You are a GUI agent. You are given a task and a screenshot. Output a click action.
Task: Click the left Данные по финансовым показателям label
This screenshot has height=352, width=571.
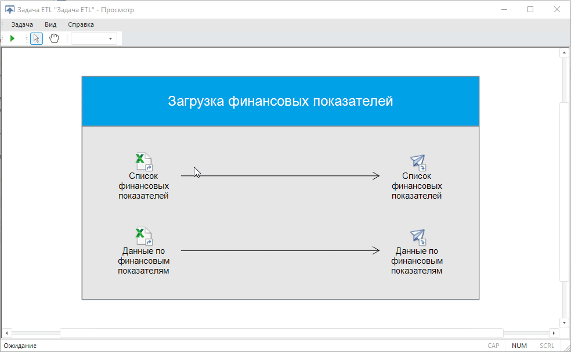tap(143, 261)
